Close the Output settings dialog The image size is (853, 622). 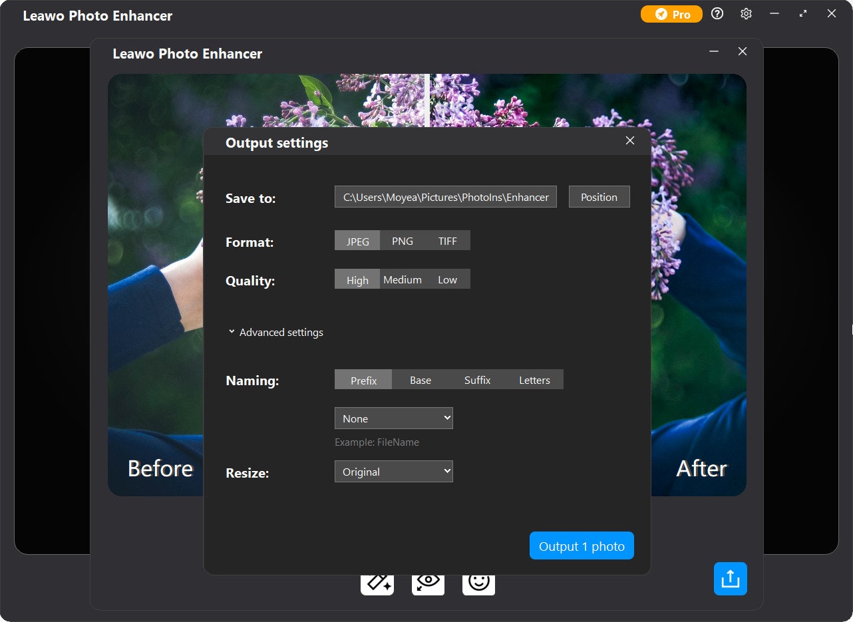click(630, 140)
